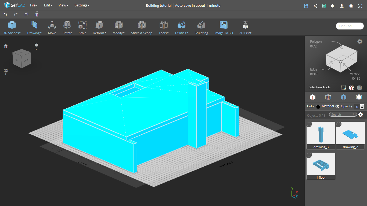Toggle fullscreen mode icon
Screen dimensions: 367x206
point(360,6)
